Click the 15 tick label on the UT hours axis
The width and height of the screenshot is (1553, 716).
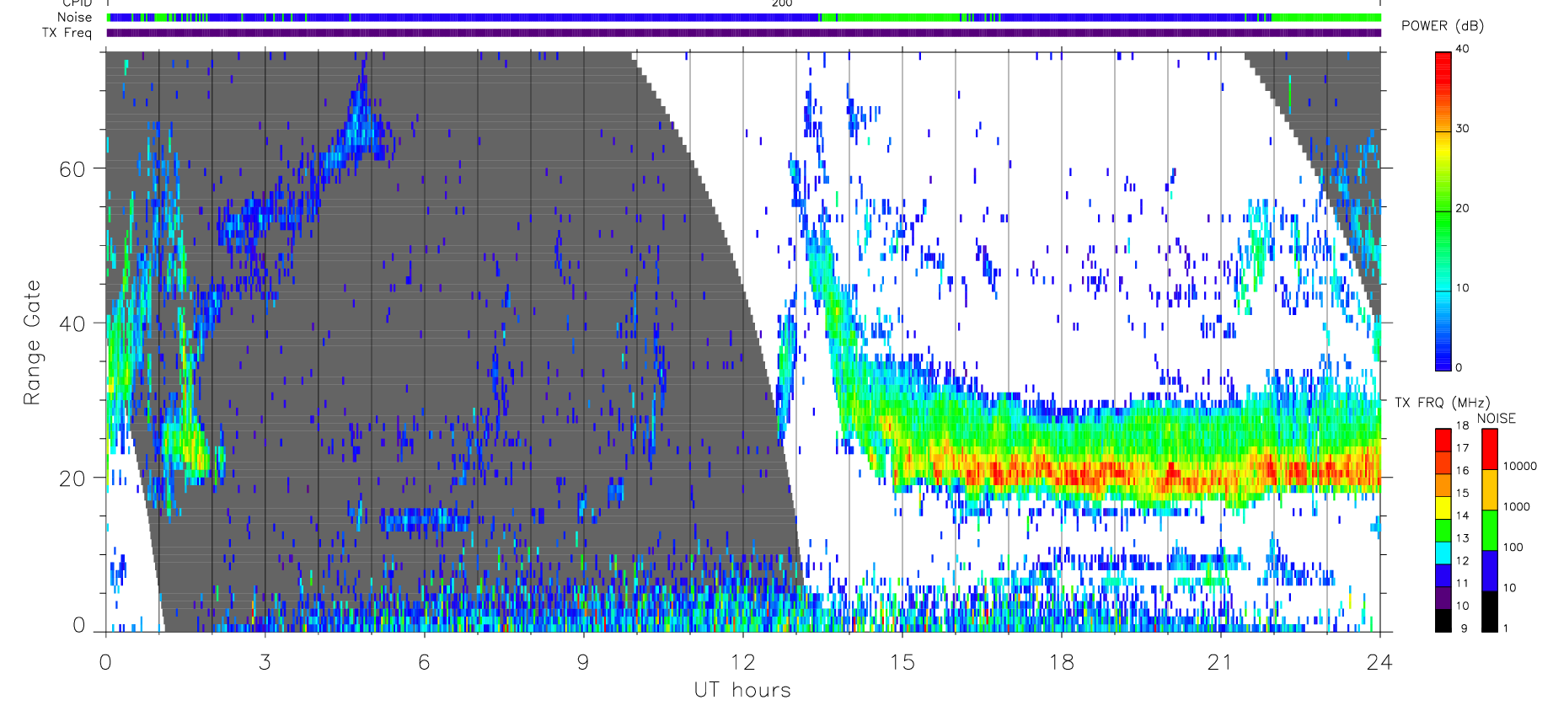pyautogui.click(x=902, y=663)
